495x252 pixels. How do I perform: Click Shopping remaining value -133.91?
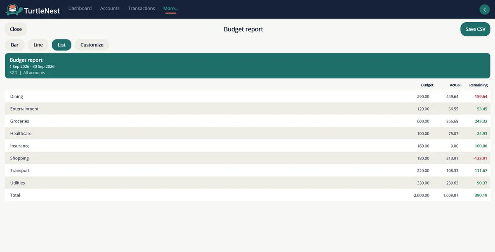pos(480,158)
